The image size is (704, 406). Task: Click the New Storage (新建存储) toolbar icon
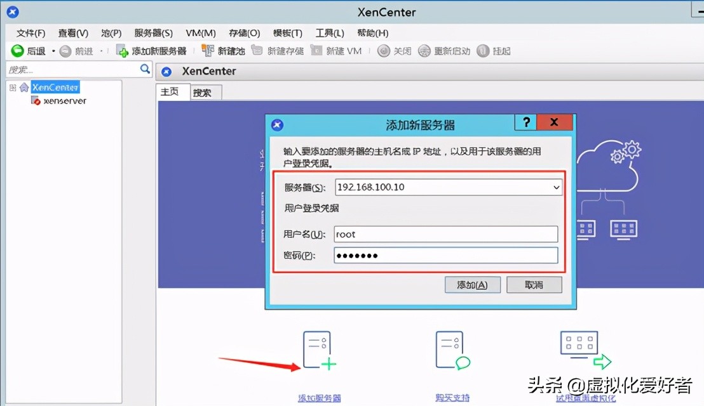point(257,50)
